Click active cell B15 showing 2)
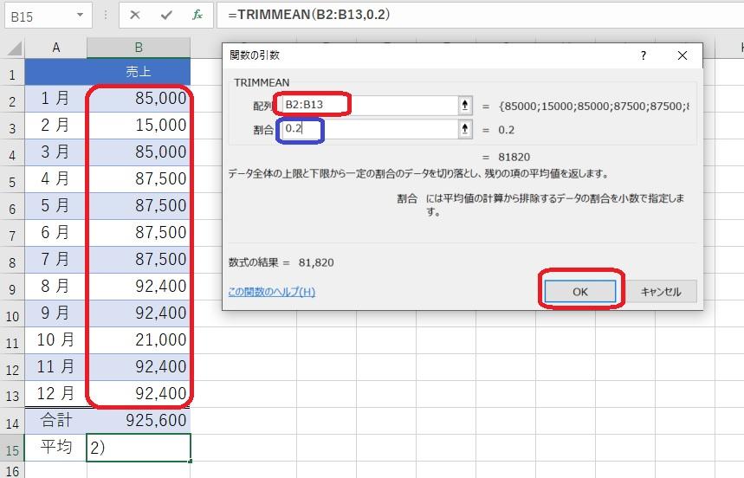This screenshot has width=744, height=478. pos(139,447)
